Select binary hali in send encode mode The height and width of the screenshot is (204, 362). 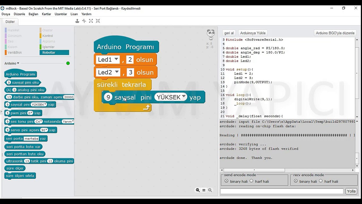[226, 181]
